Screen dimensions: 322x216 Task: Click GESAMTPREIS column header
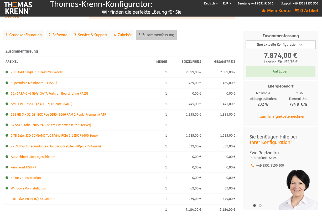pyautogui.click(x=225, y=62)
